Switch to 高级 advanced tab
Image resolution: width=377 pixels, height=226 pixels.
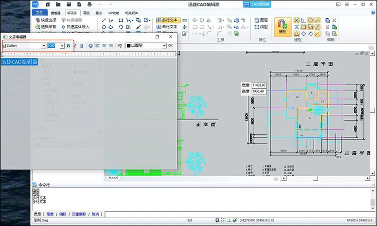pos(86,13)
